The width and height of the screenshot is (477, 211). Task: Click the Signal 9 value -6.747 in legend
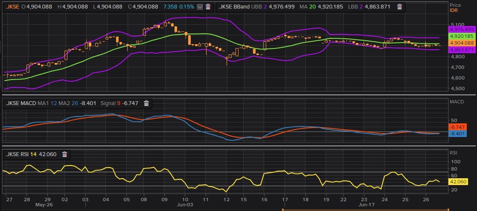[x=130, y=103]
